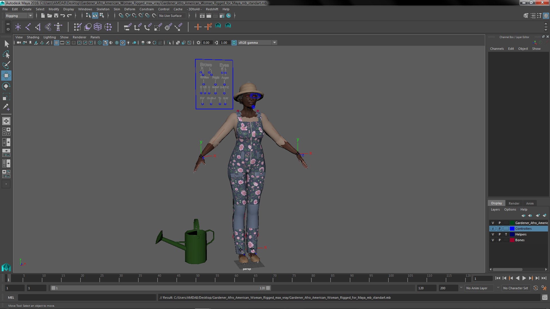Switch to the Anim layer tab
This screenshot has width=550, height=309.
(x=530, y=203)
